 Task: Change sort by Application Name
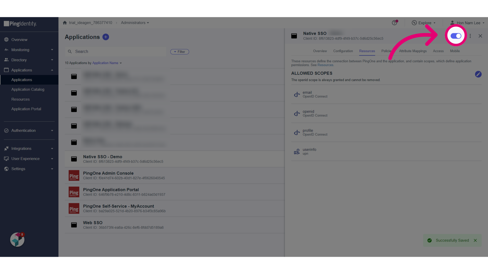[x=107, y=63]
